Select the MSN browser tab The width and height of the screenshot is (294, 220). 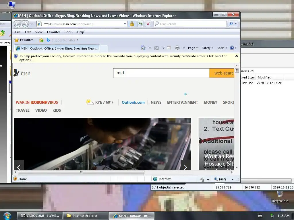(x=57, y=48)
